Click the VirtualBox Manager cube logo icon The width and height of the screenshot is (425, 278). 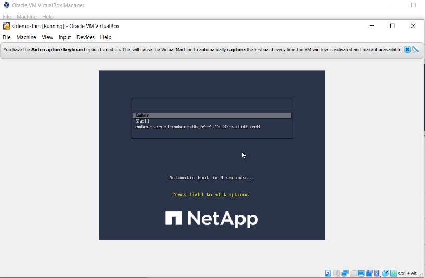click(6, 5)
